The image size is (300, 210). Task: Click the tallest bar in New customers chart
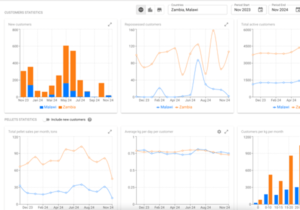[x=66, y=71]
